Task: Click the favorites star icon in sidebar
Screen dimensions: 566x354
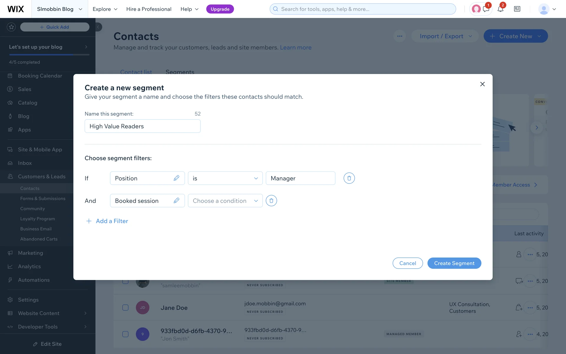Action: [11, 27]
